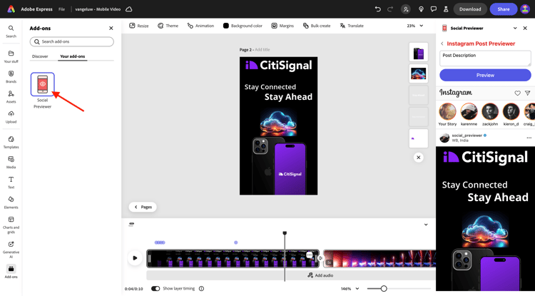The width and height of the screenshot is (535, 296).
Task: Expand the Social Previewer header chevron
Action: pos(515,29)
